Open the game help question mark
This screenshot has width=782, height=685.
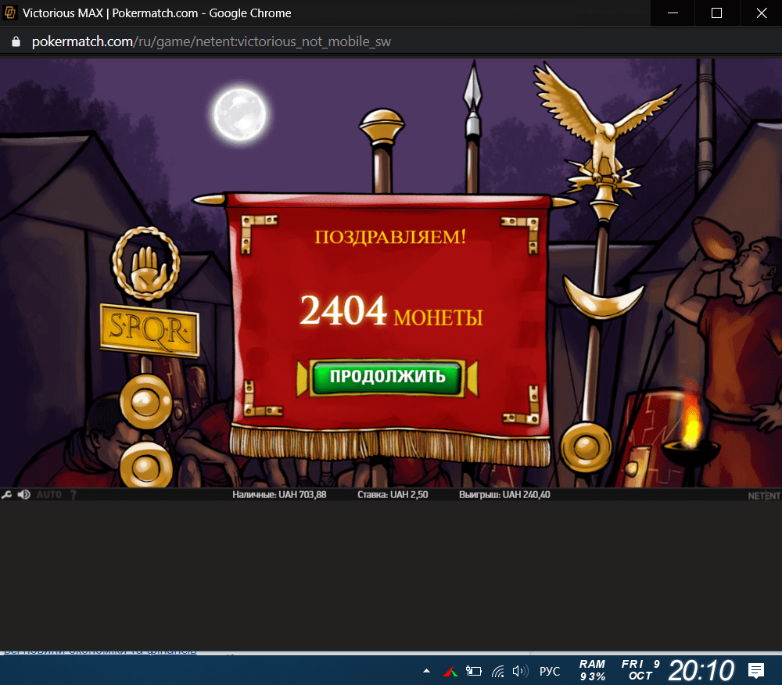[74, 494]
